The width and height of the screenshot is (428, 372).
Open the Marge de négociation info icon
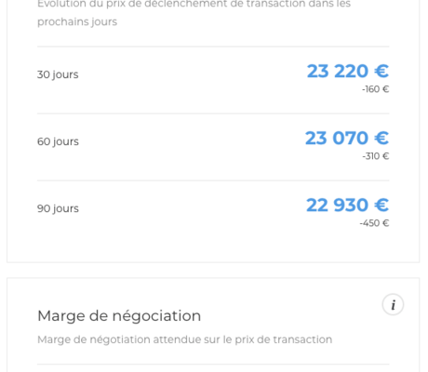pyautogui.click(x=393, y=304)
